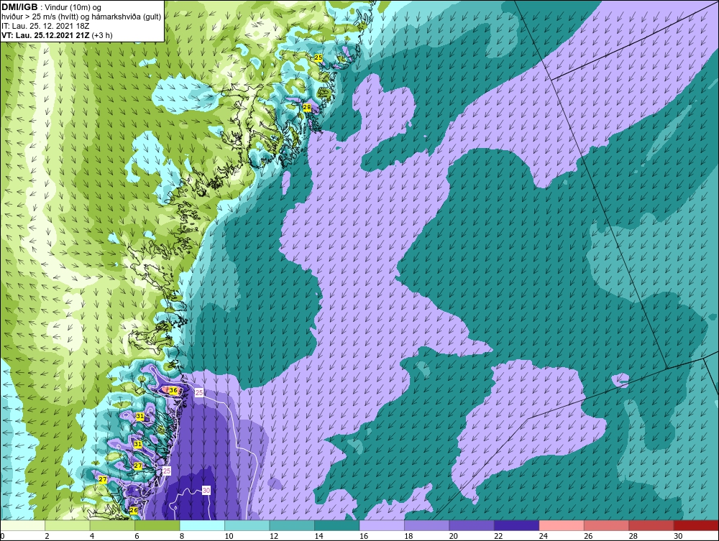Click the scale number 16

pos(364,536)
